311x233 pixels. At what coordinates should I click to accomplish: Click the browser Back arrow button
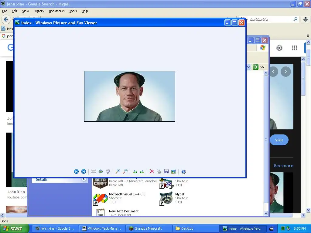coord(6,19)
